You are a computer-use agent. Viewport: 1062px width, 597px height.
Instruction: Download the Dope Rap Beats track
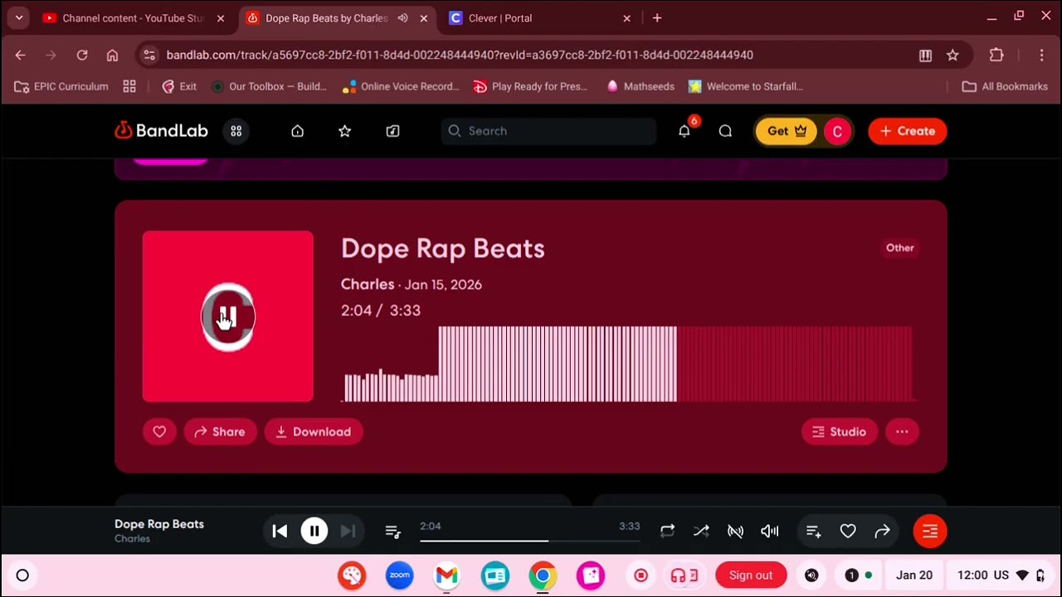coord(314,432)
